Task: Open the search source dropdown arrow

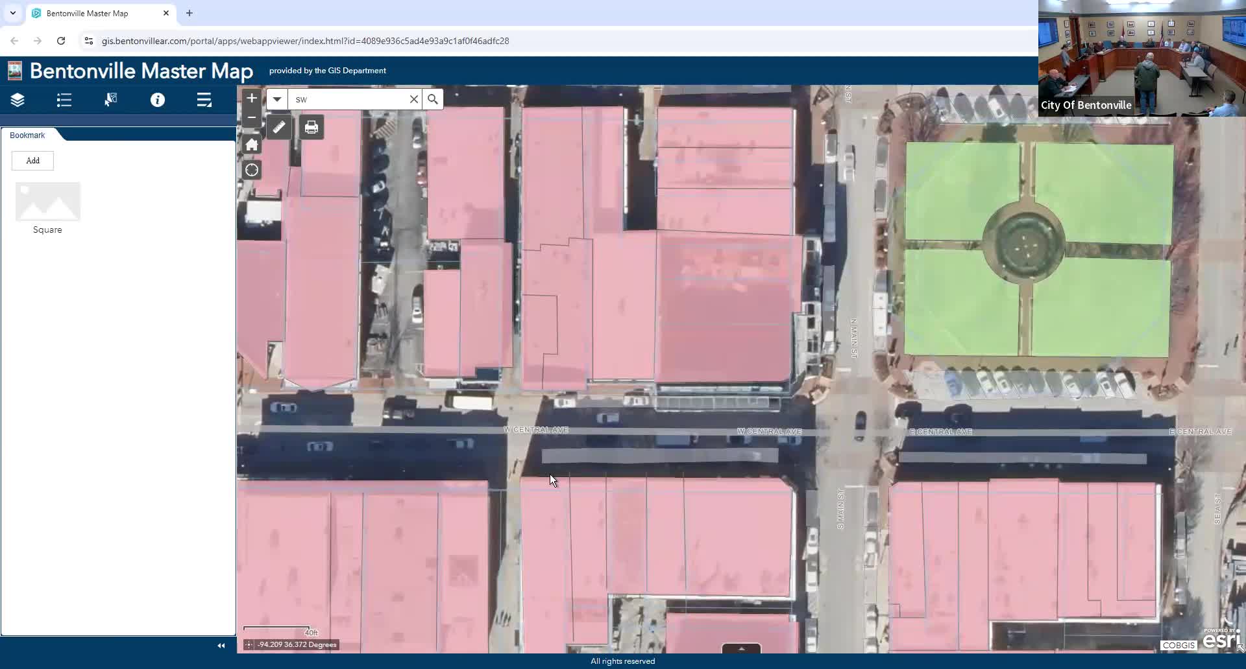Action: click(x=277, y=99)
